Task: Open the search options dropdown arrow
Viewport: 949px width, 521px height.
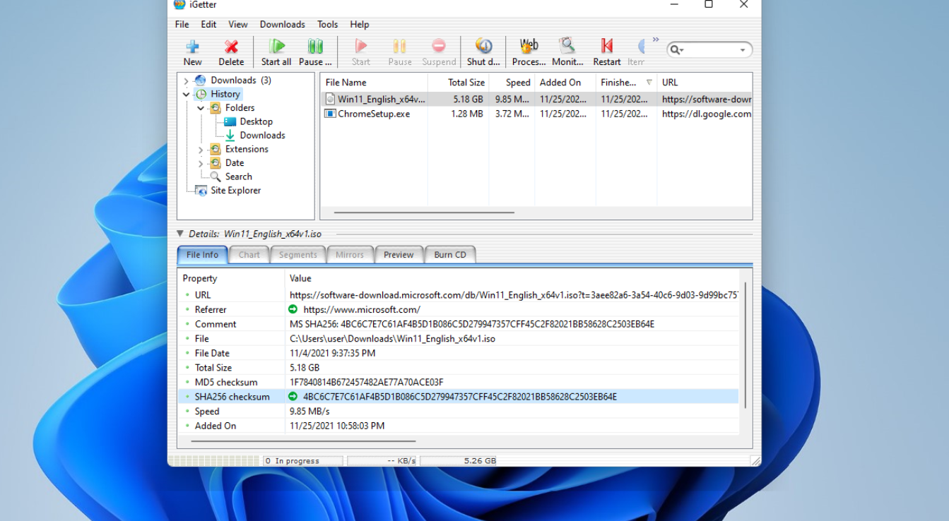Action: pos(743,50)
